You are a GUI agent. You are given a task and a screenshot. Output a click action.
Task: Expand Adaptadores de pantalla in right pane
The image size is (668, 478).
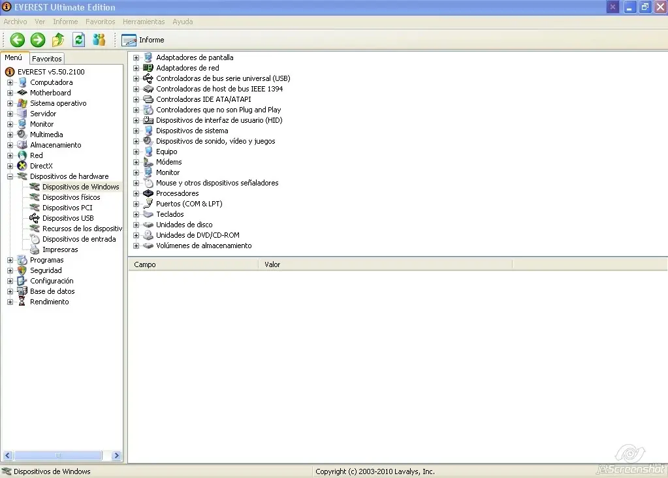[x=136, y=57]
